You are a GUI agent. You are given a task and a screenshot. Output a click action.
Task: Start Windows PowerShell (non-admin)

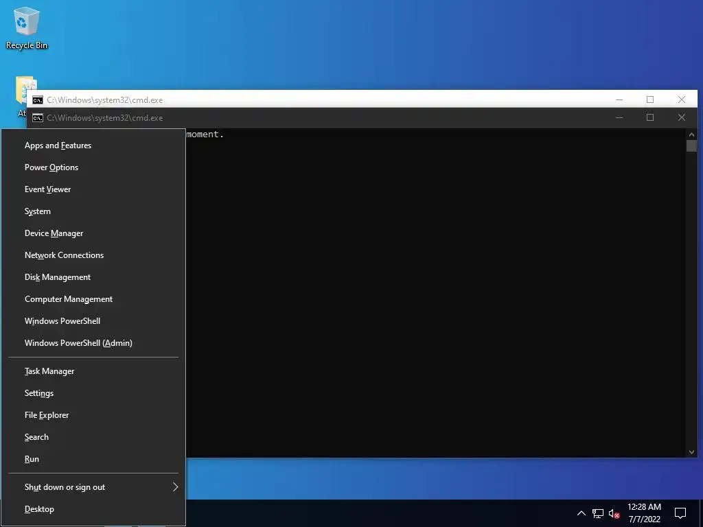click(x=93, y=321)
